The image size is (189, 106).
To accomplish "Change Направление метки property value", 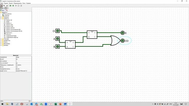I will click(x=24, y=69).
